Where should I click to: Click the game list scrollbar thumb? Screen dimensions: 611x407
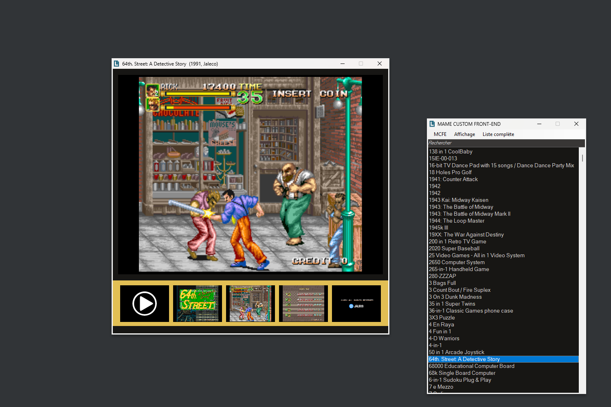(x=582, y=158)
